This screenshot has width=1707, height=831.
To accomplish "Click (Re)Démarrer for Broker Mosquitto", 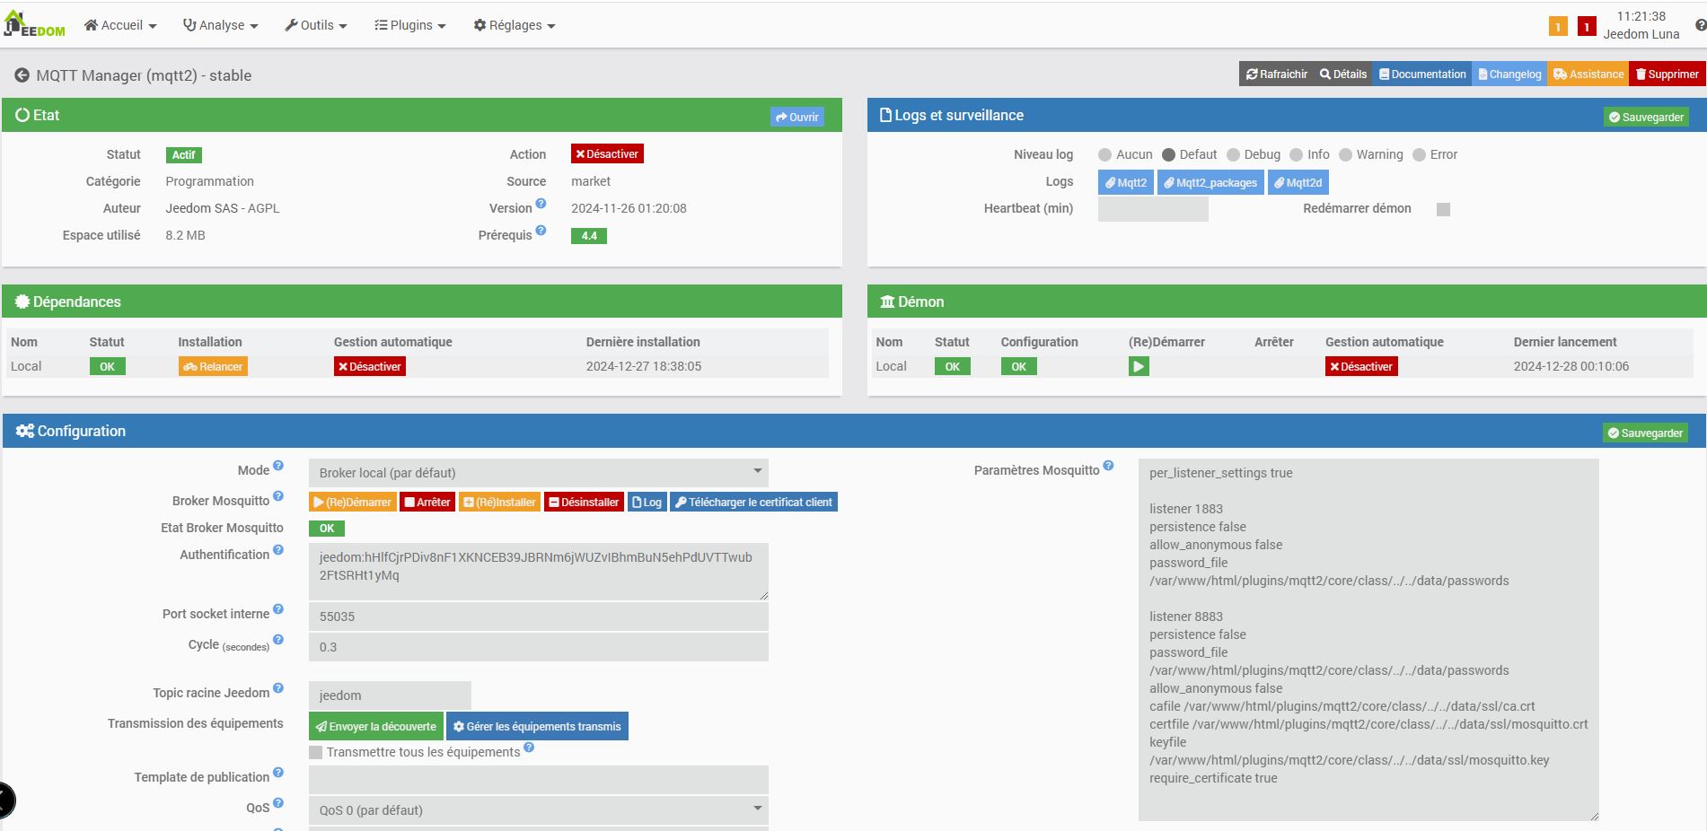I will point(353,502).
